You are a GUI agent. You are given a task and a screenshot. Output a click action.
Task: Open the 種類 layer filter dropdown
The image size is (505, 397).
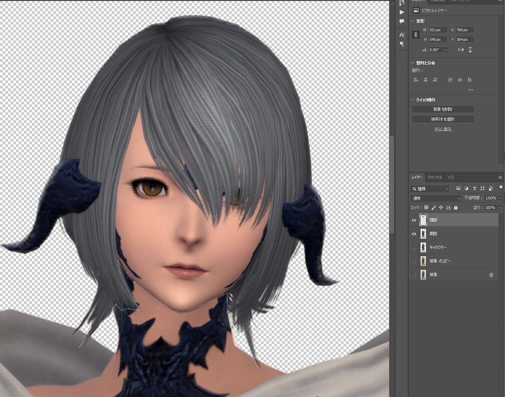(x=430, y=188)
